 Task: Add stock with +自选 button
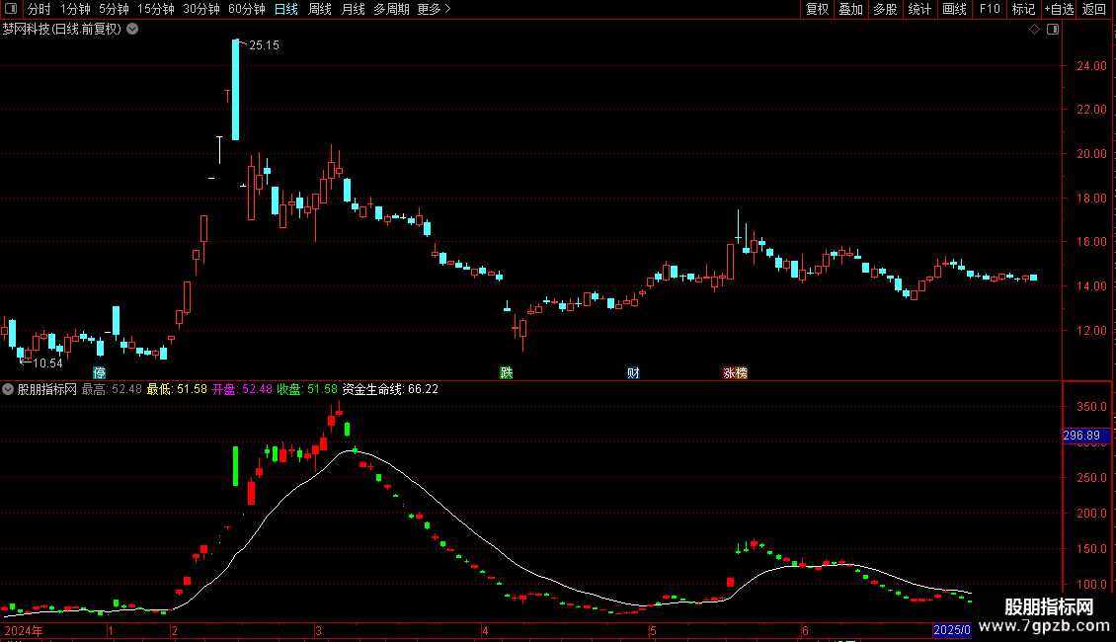[1059, 9]
